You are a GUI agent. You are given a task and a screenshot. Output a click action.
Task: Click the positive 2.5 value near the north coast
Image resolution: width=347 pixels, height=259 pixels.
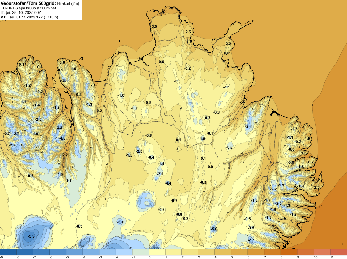coord(188,32)
